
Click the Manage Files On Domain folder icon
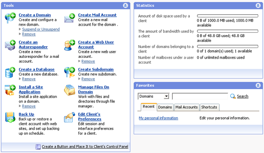(x=69, y=90)
